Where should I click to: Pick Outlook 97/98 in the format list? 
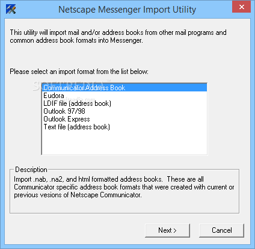pos(124,111)
